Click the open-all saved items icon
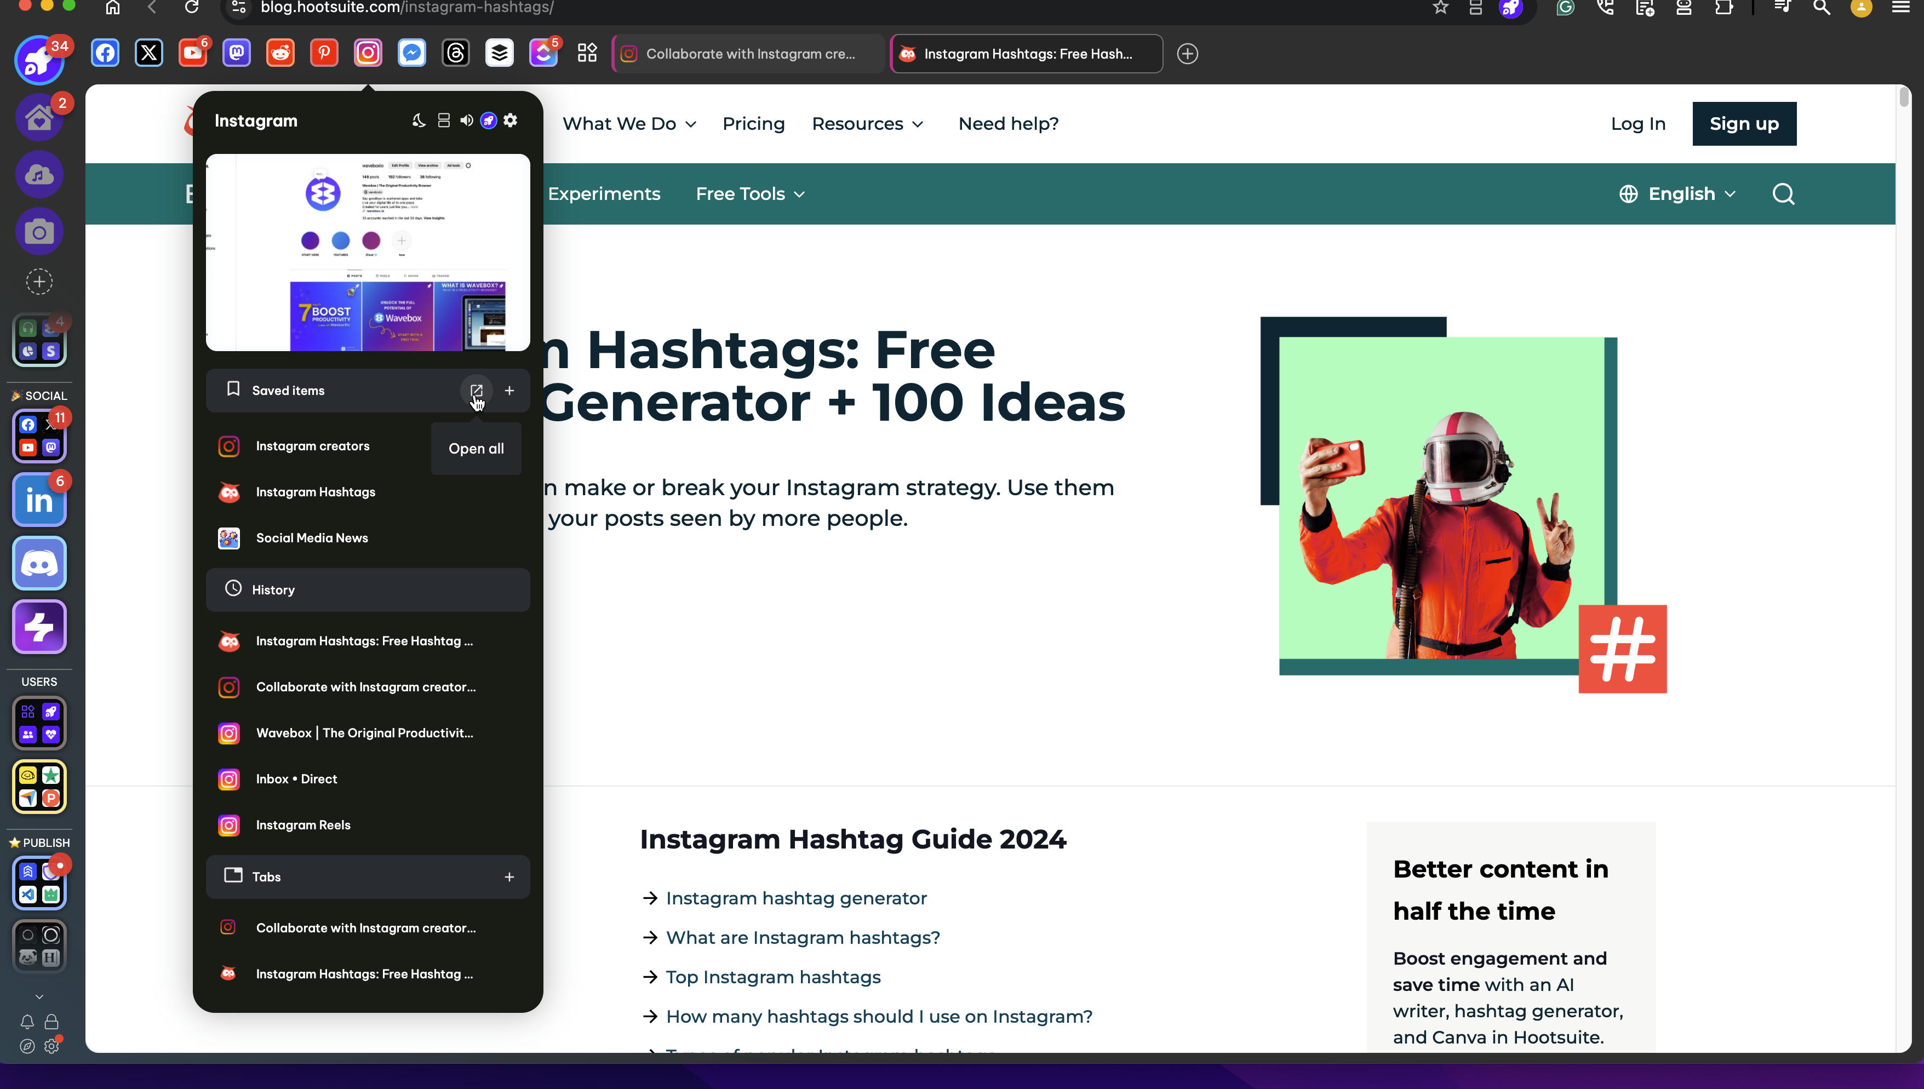Viewport: 1924px width, 1089px height. [x=476, y=391]
